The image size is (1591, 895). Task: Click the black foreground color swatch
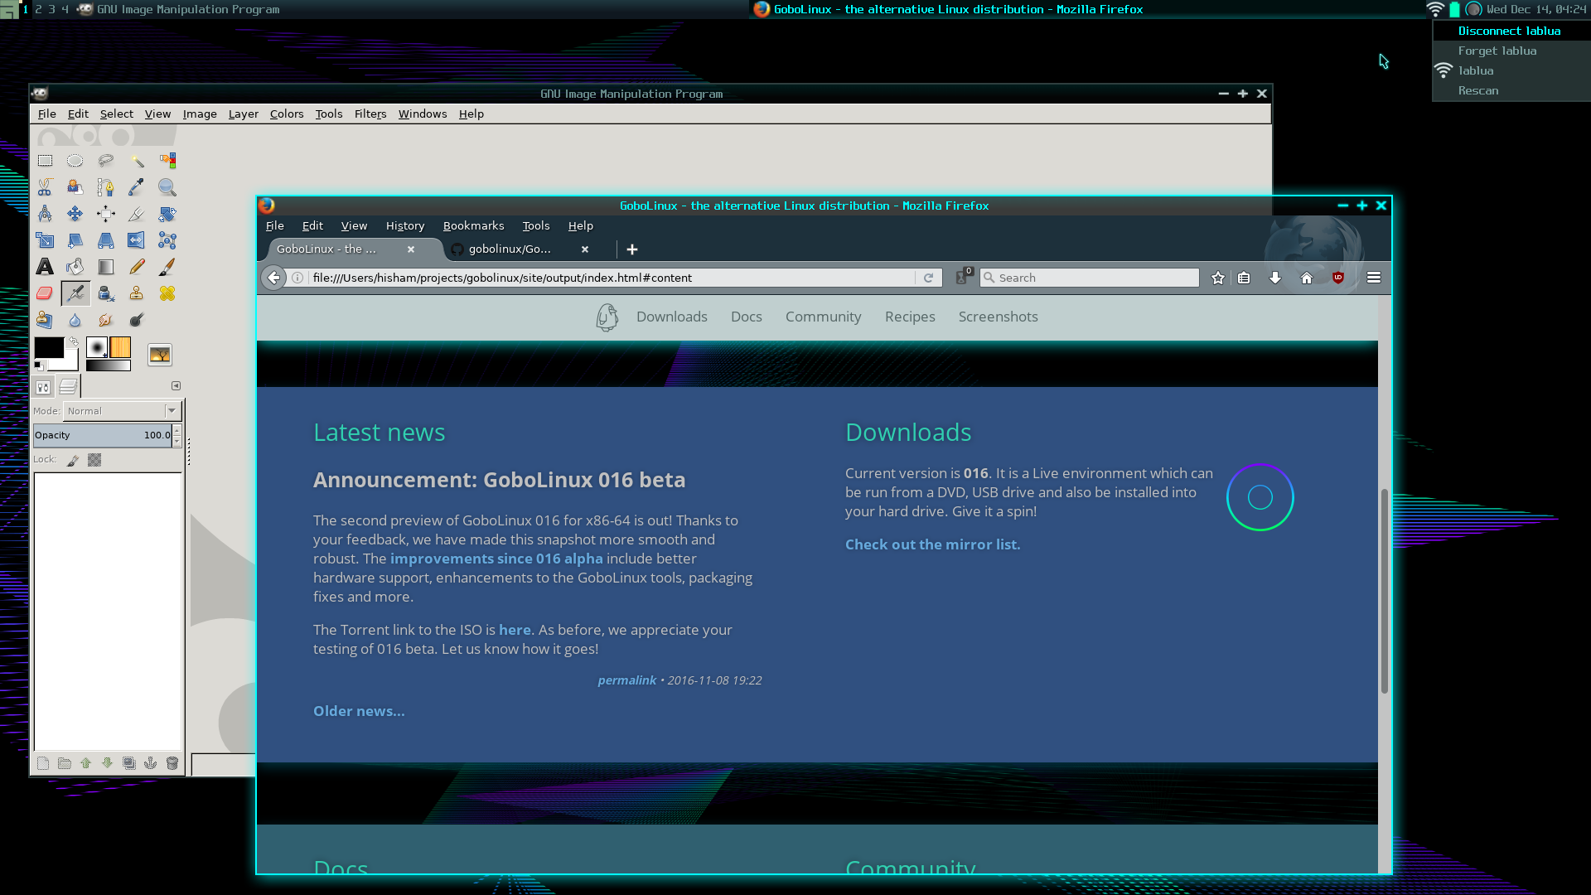pyautogui.click(x=47, y=348)
